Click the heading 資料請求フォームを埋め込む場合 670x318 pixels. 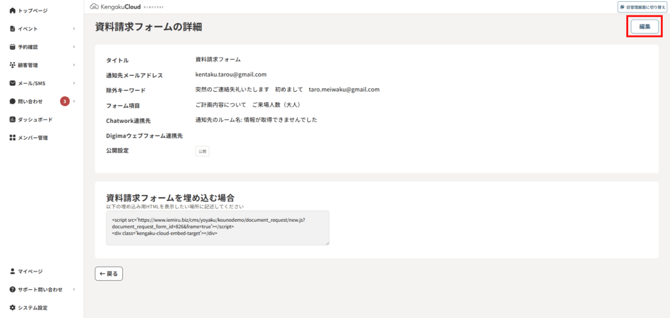(170, 198)
